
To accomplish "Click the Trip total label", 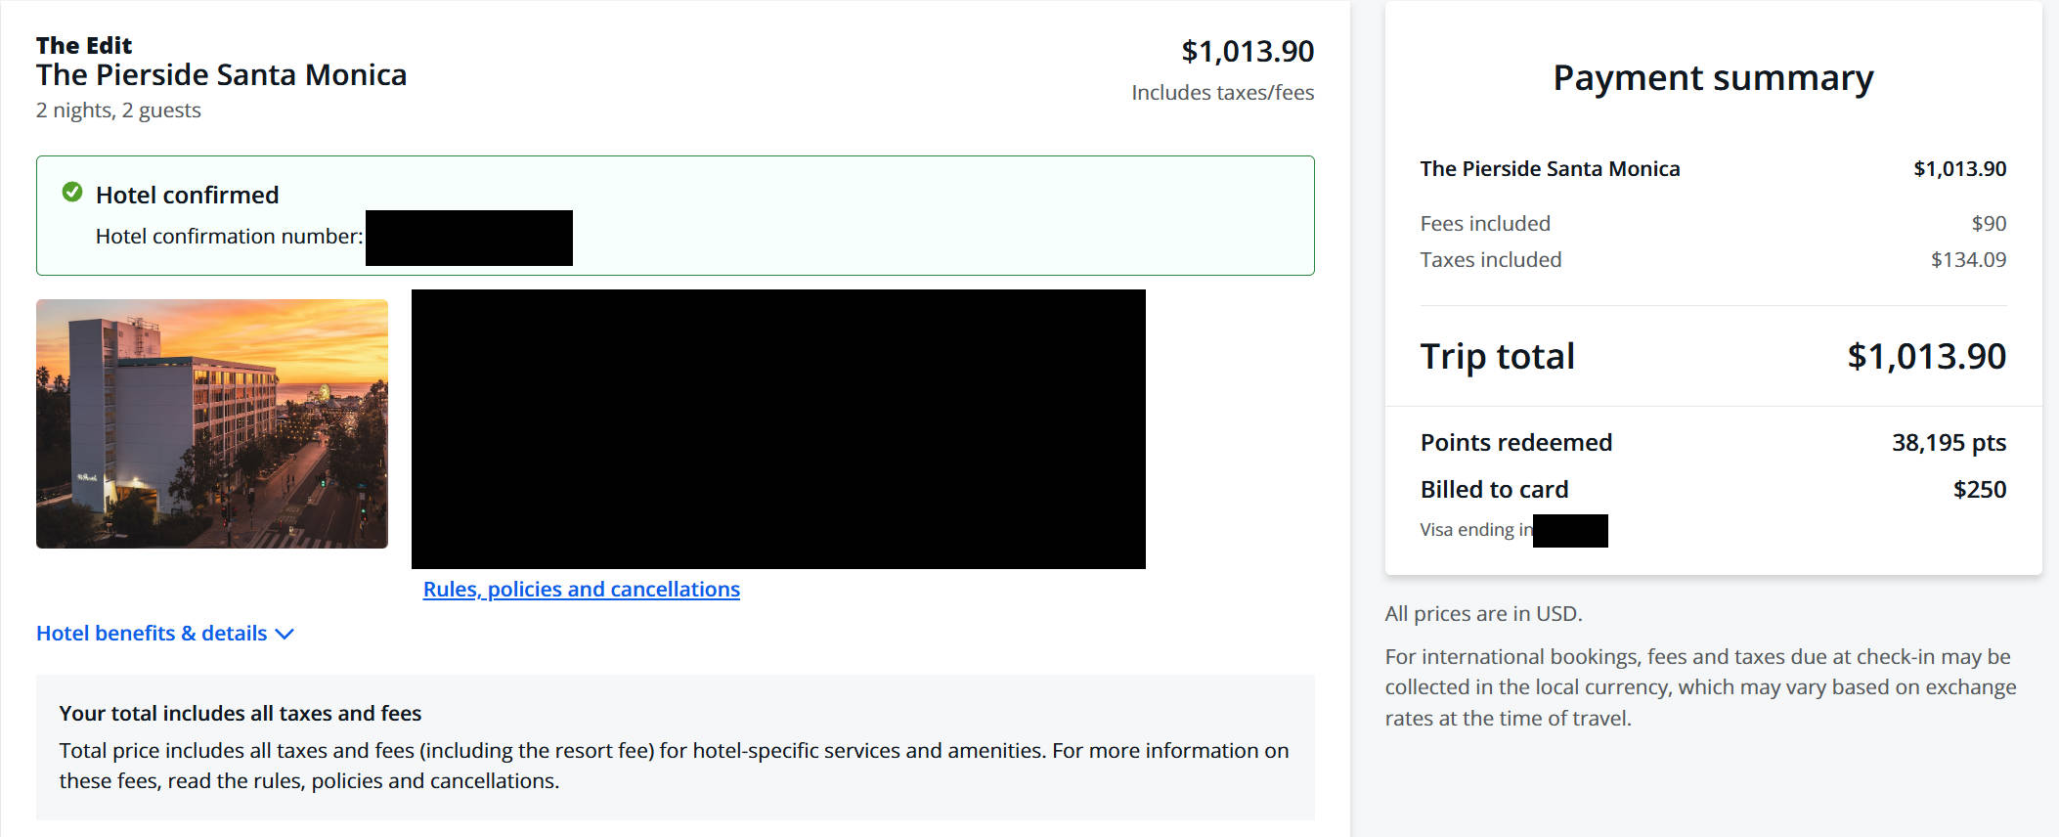I will point(1497,357).
